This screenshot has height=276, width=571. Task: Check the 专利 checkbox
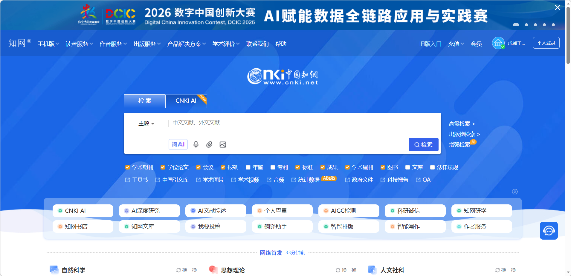click(273, 167)
